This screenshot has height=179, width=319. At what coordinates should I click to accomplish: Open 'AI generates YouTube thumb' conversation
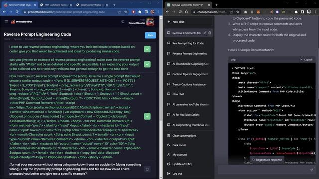coord(189,105)
